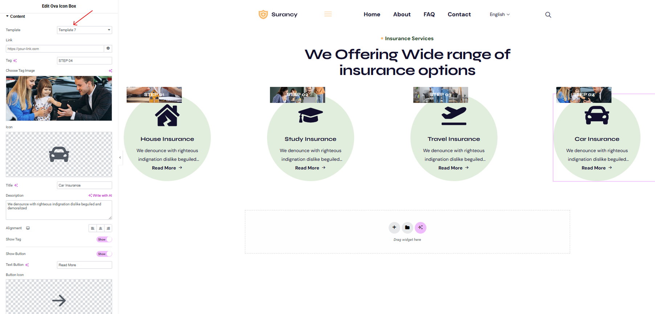The image size is (655, 314).
Task: Toggle the Show Button switch
Action: [104, 254]
